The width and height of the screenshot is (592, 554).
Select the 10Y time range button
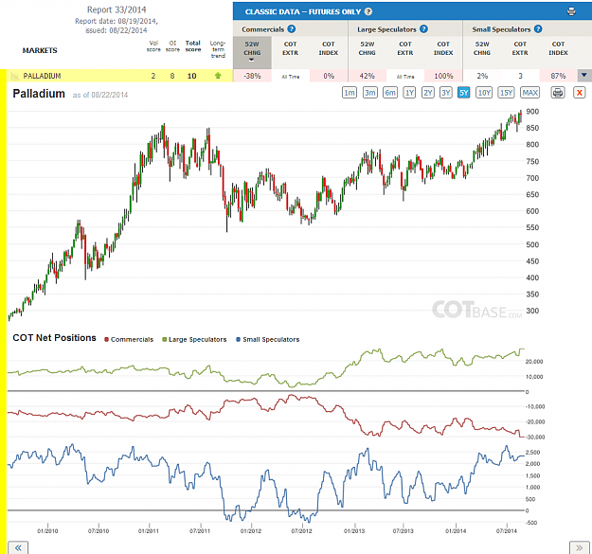pyautogui.click(x=484, y=93)
